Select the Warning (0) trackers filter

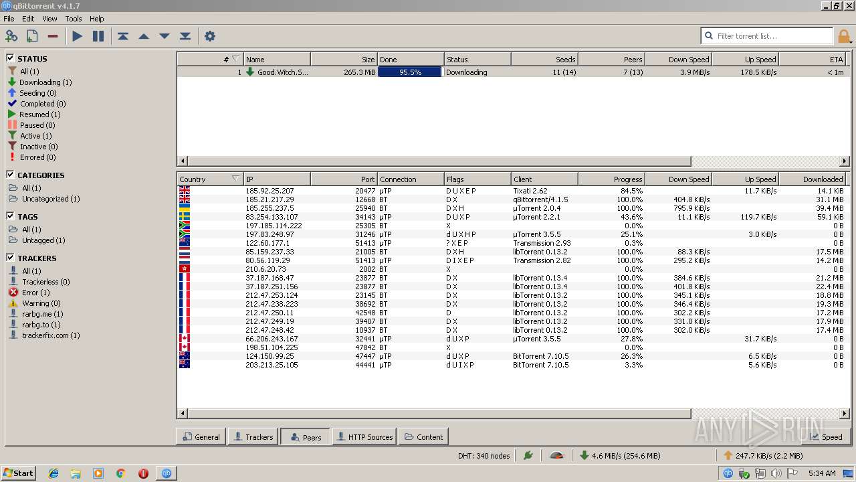click(x=35, y=303)
